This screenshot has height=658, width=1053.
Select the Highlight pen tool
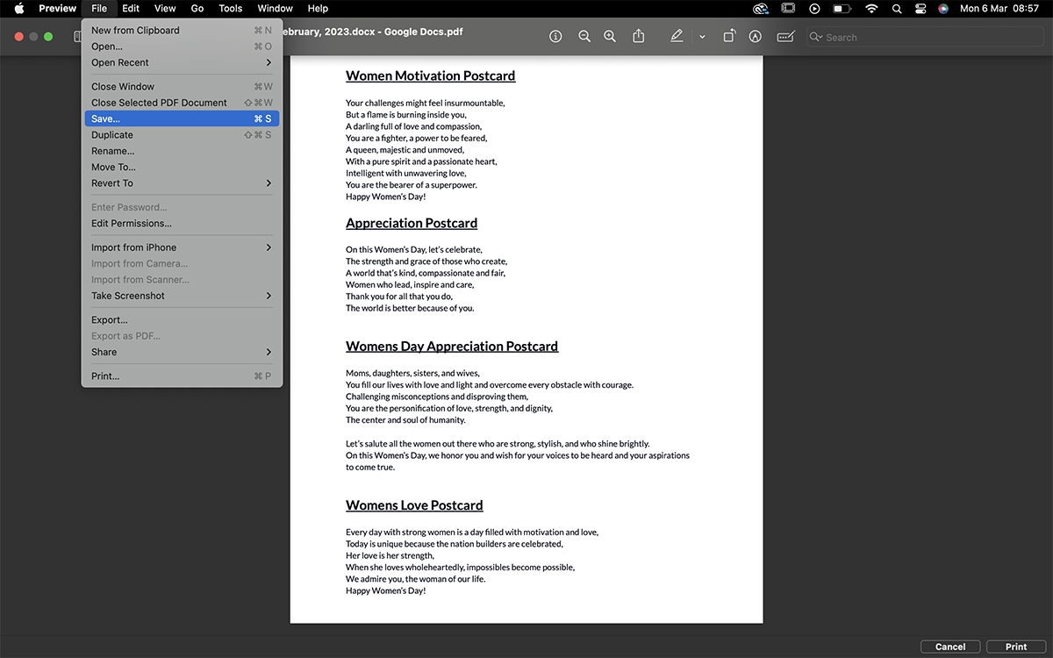(676, 37)
